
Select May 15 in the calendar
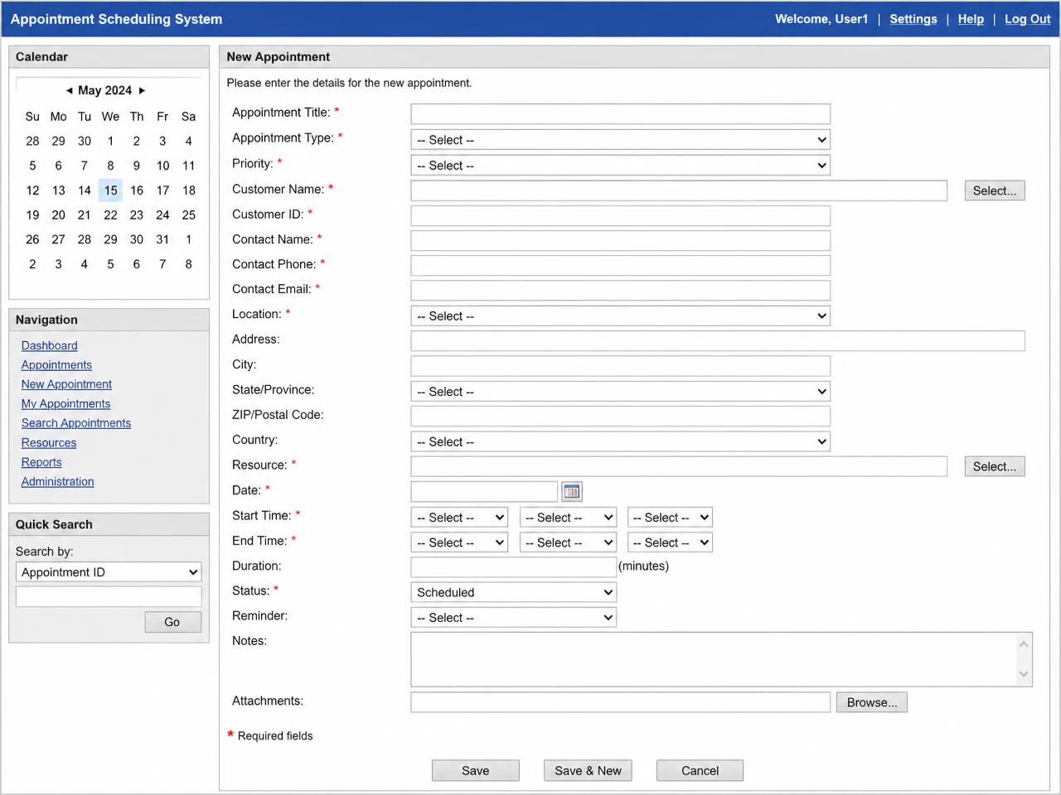click(110, 190)
